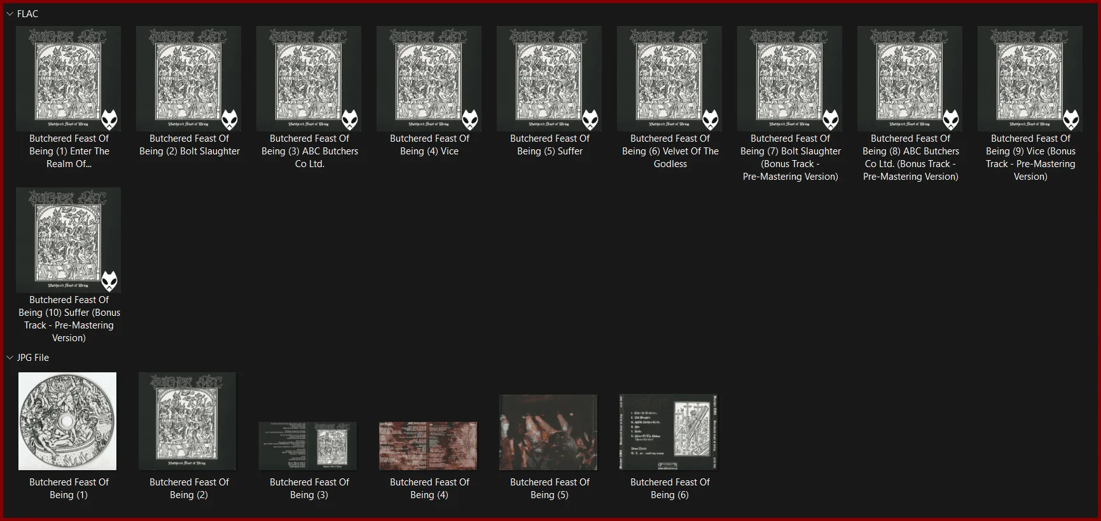Select JPG thumbnail Butchered Feast Of Being (5)

548,432
